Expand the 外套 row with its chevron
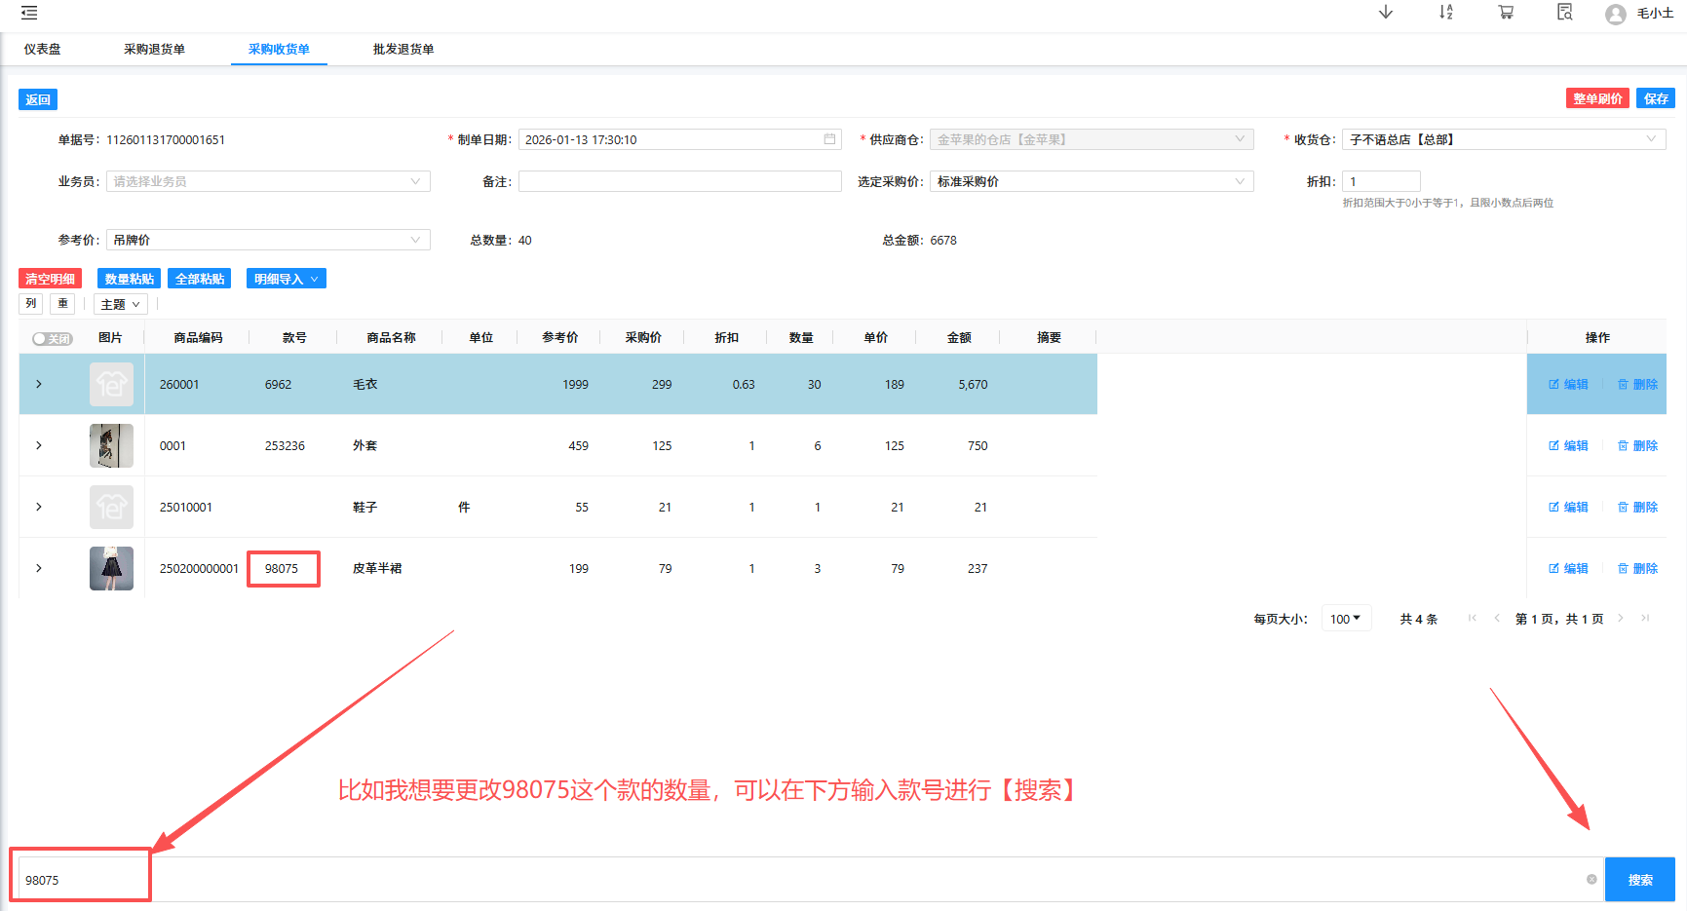This screenshot has height=911, width=1687. pos(38,445)
